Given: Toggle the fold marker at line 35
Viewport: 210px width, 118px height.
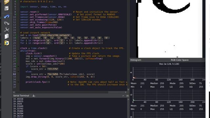Looking at the screenshot, I should [x=18, y=82].
